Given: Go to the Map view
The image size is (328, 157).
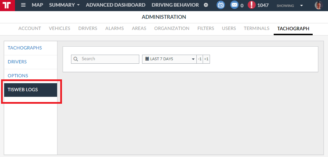Looking at the screenshot, I should 37,5.
